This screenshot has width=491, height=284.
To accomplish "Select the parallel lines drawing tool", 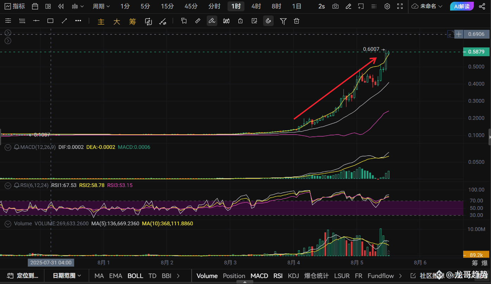I will pyautogui.click(x=22, y=21).
